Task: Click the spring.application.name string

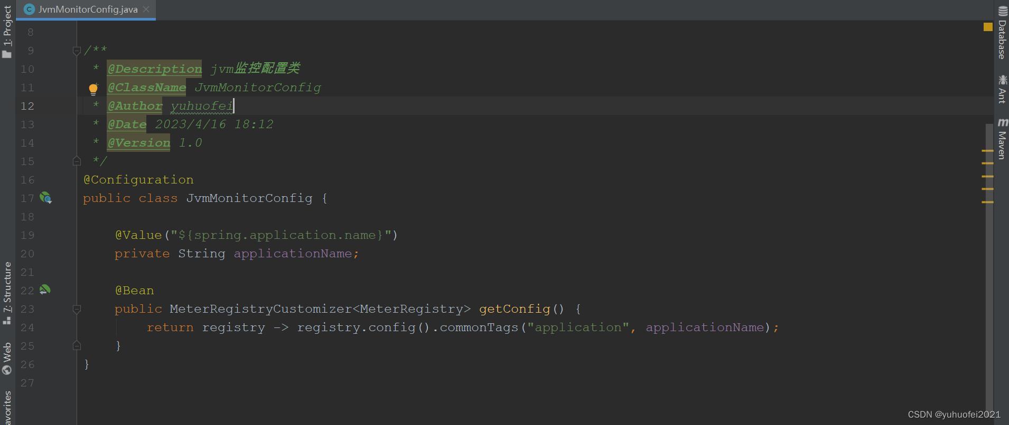Action: pos(281,235)
